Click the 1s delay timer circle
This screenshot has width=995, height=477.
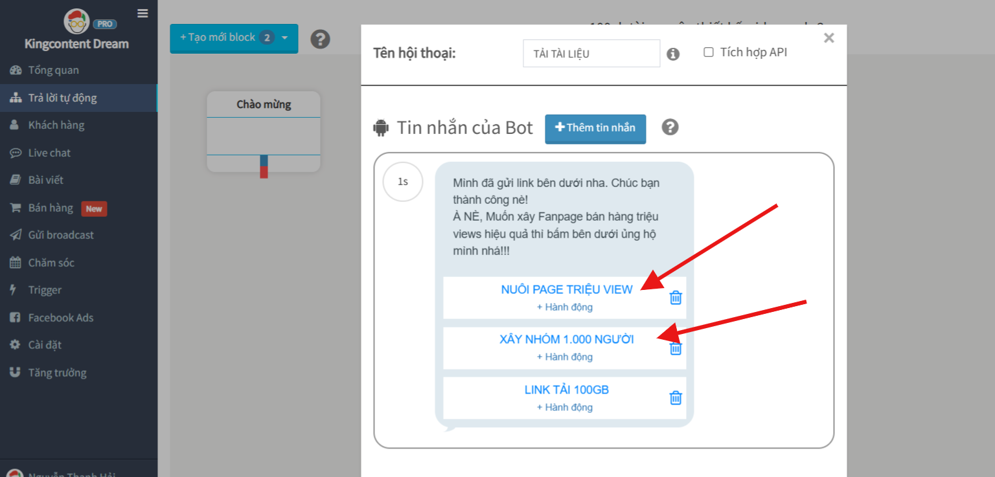[403, 182]
